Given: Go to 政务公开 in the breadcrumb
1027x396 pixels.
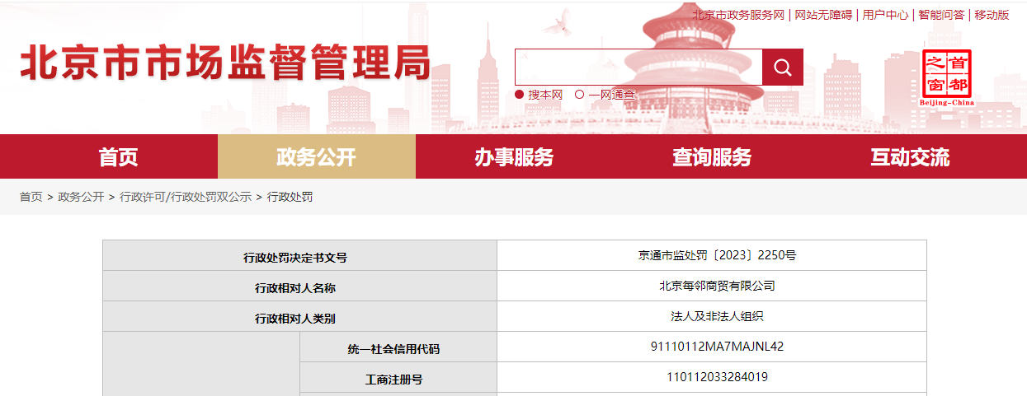Looking at the screenshot, I should point(81,197).
